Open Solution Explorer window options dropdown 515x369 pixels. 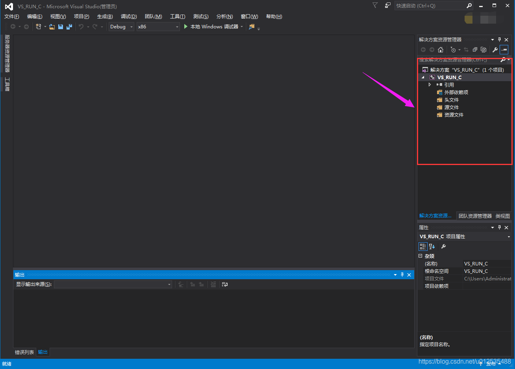point(492,40)
